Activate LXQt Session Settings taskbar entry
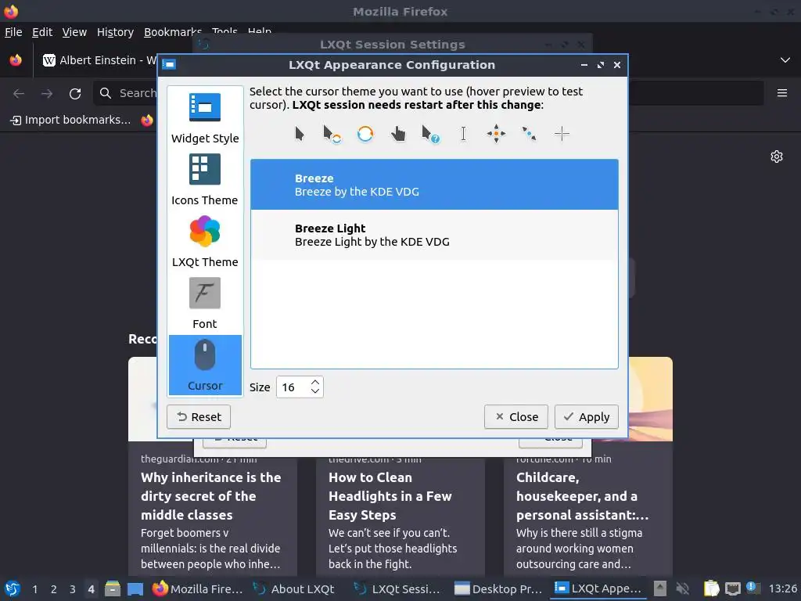 (x=397, y=588)
